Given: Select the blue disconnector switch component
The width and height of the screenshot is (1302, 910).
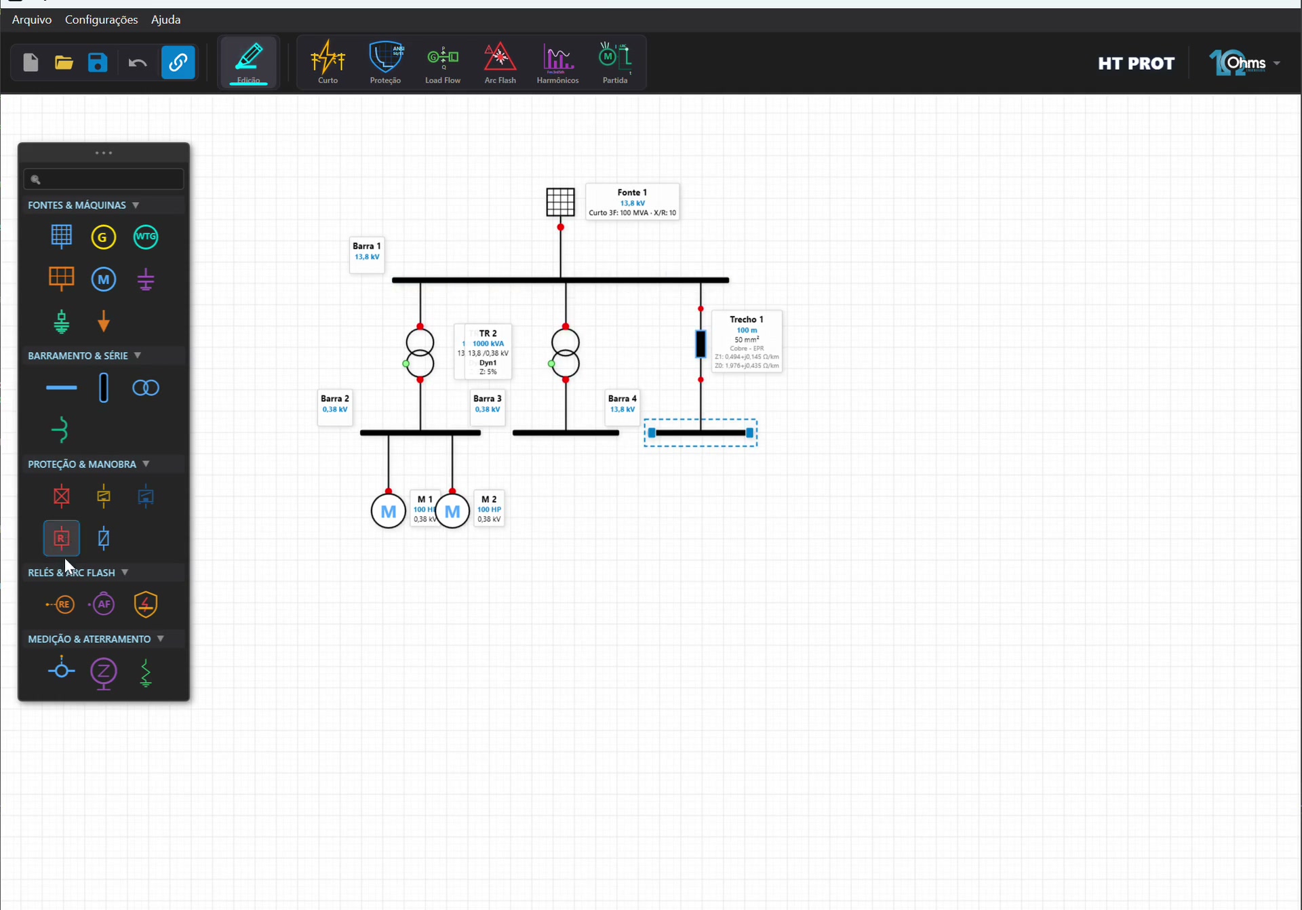Looking at the screenshot, I should (x=103, y=538).
